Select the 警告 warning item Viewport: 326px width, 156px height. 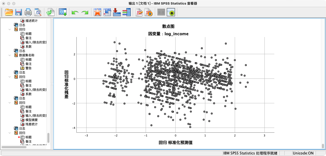[29, 68]
